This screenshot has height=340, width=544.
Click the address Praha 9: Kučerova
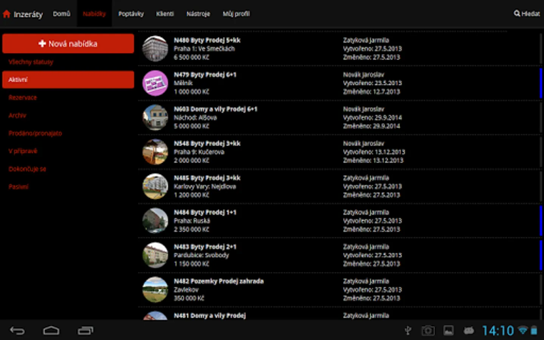coord(199,152)
